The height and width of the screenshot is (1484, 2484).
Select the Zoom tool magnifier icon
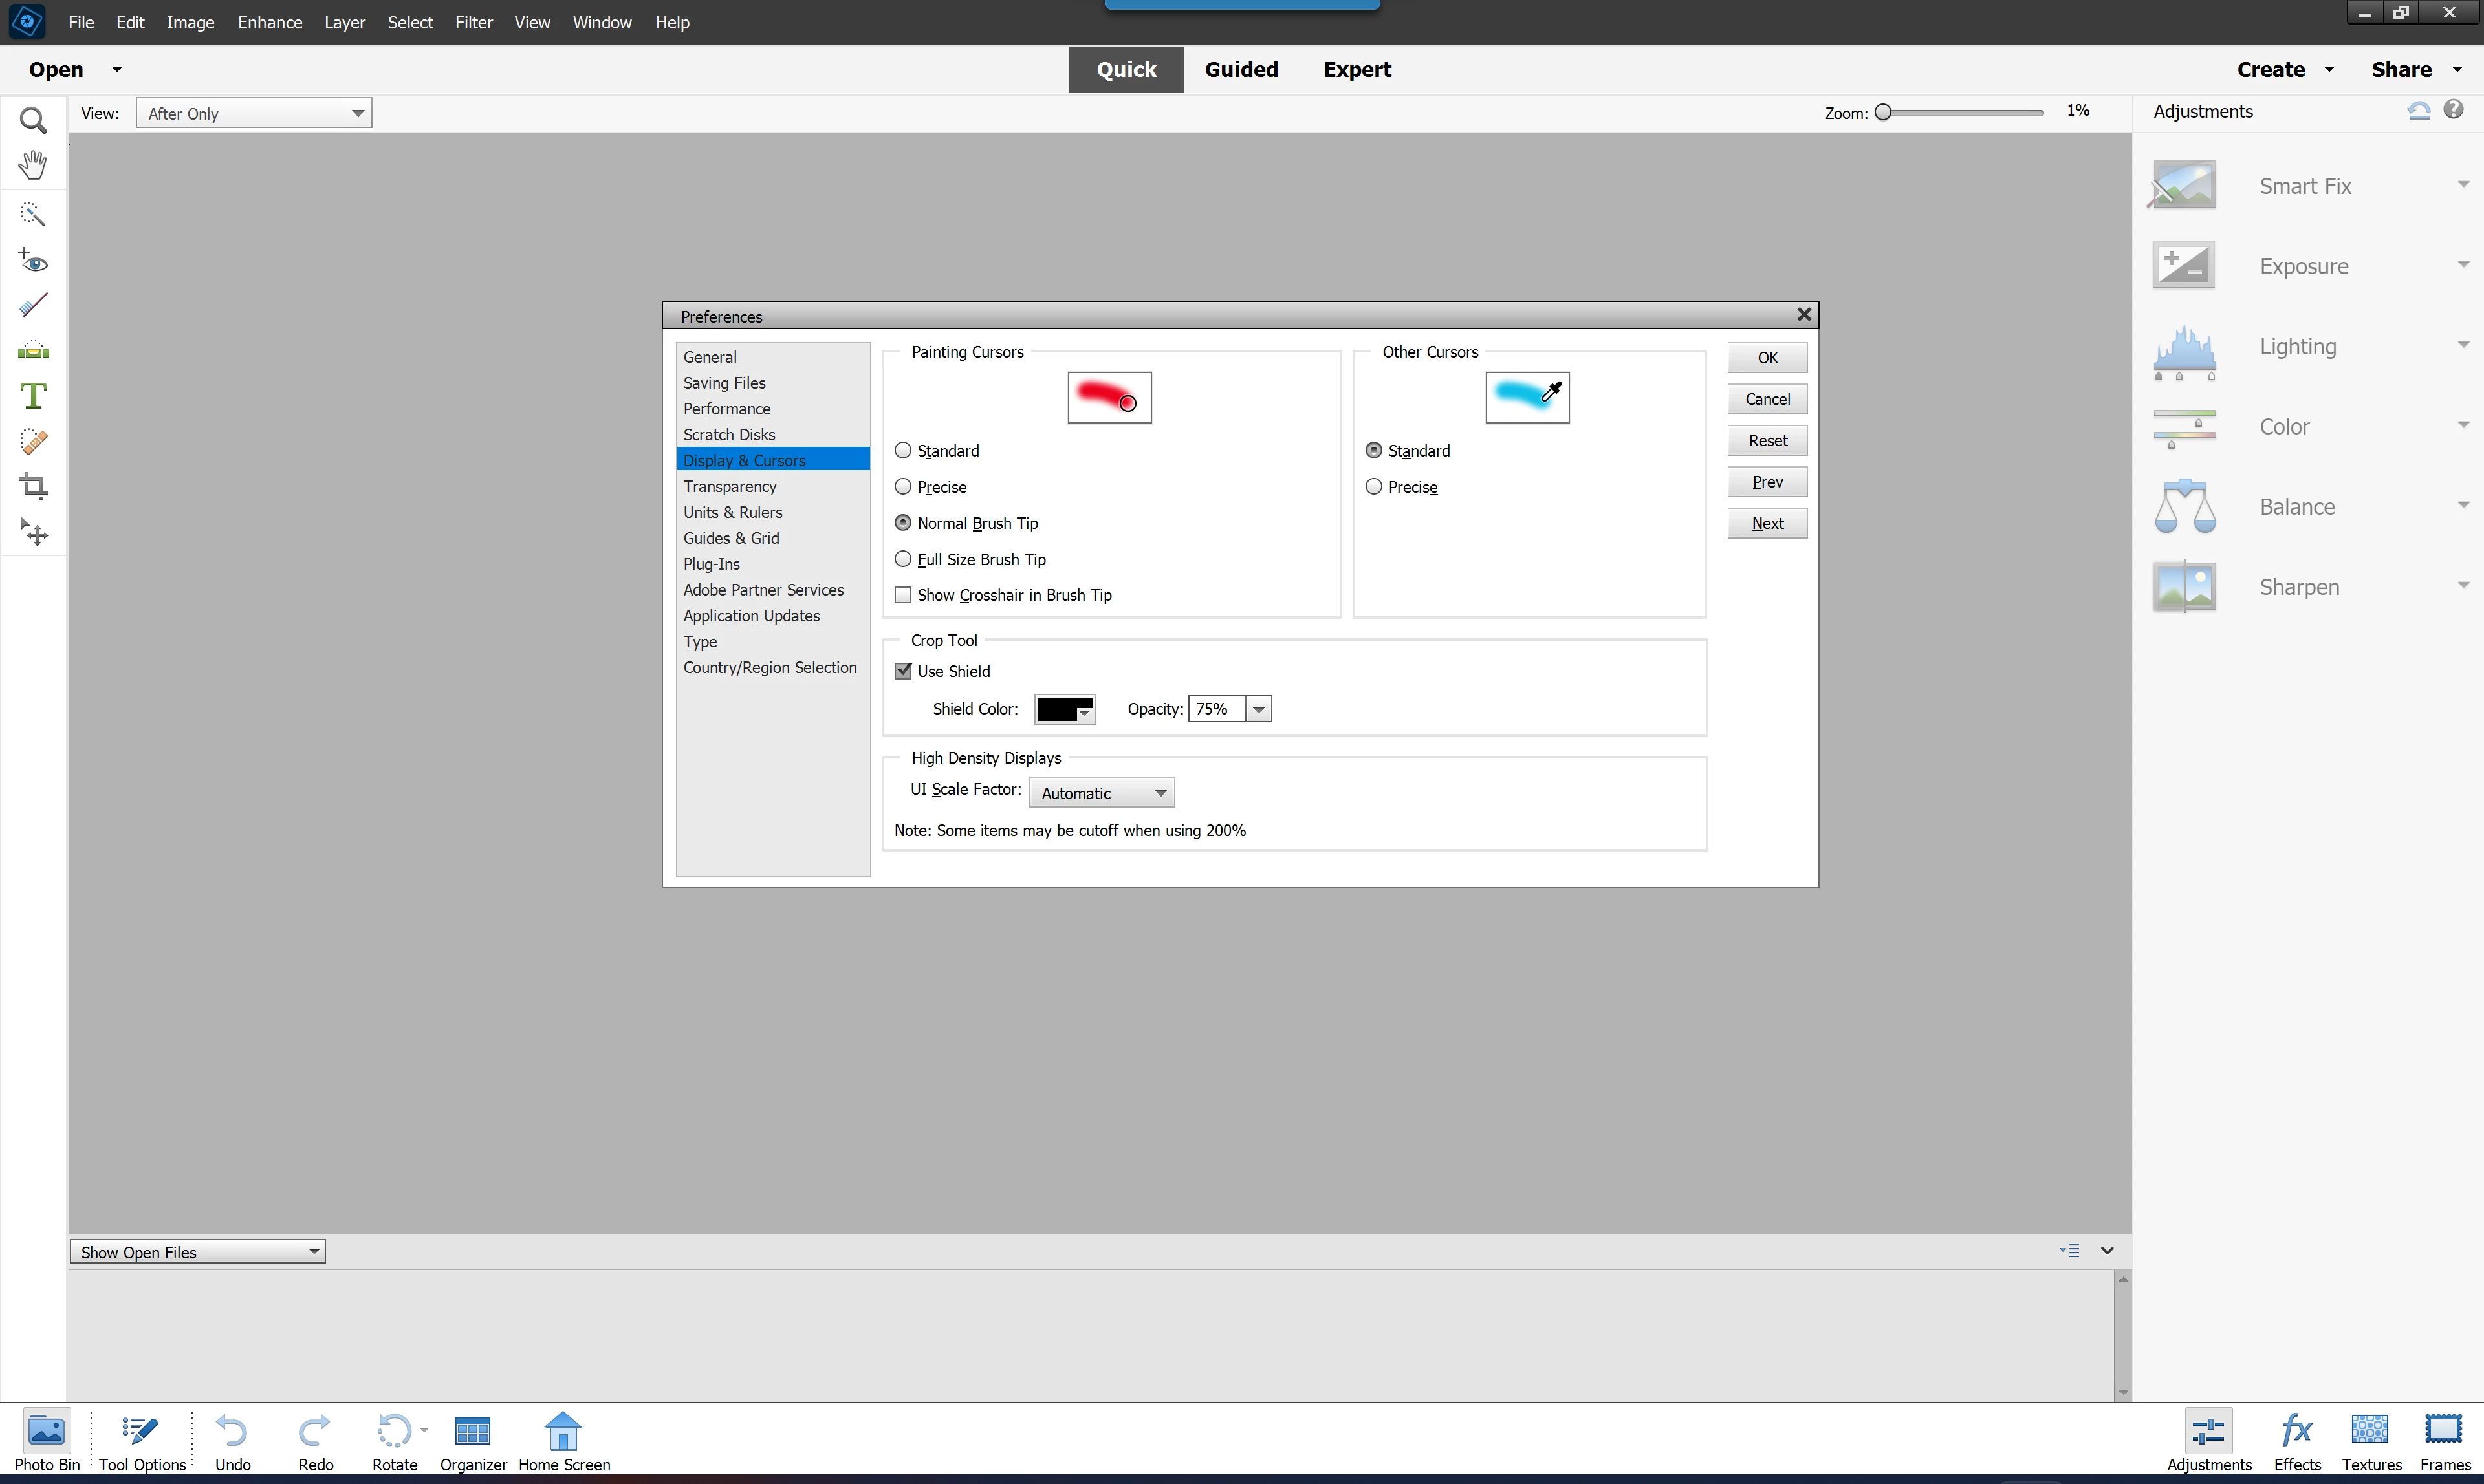[x=33, y=121]
